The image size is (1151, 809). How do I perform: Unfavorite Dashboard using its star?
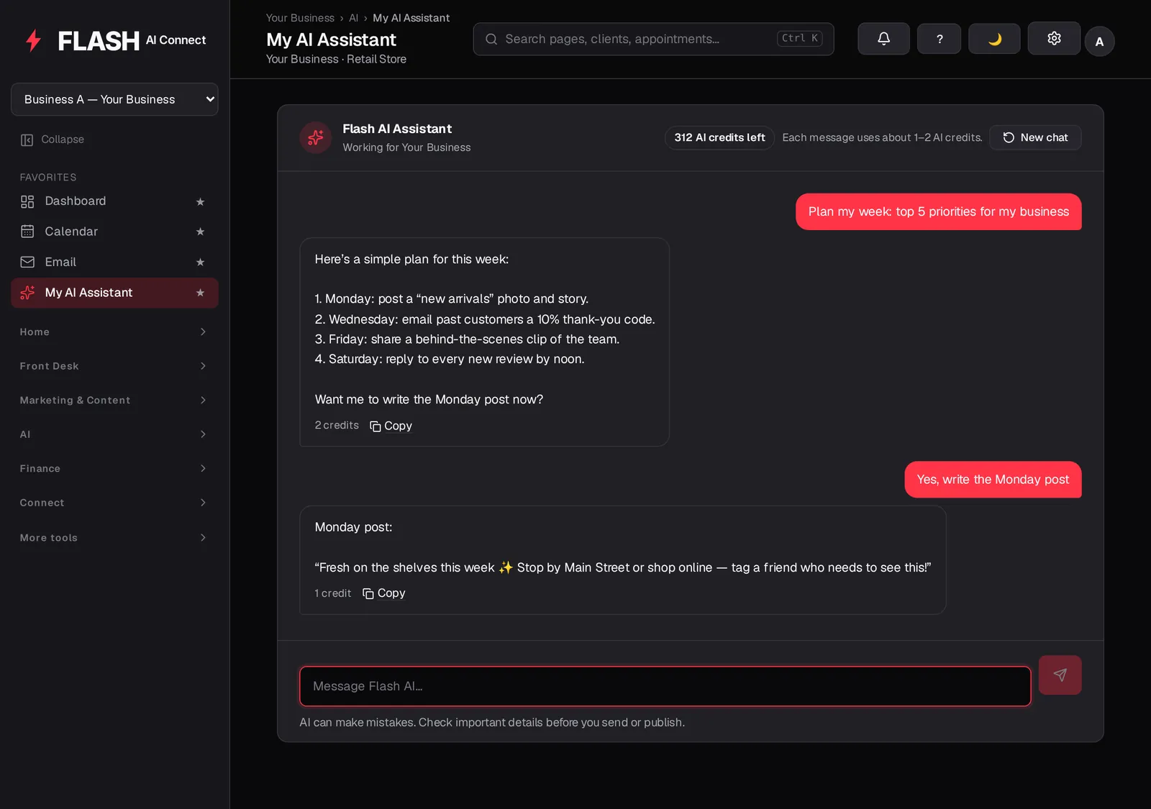200,202
